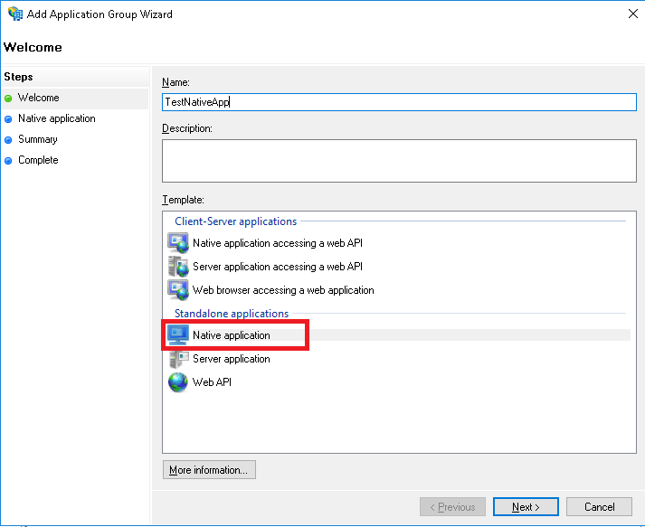Go to the Summary step
The width and height of the screenshot is (645, 527).
(37, 139)
